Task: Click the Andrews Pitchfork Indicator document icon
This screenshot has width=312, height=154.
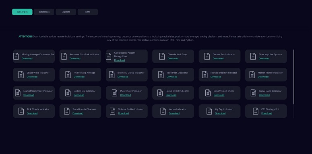Action: click(64, 56)
